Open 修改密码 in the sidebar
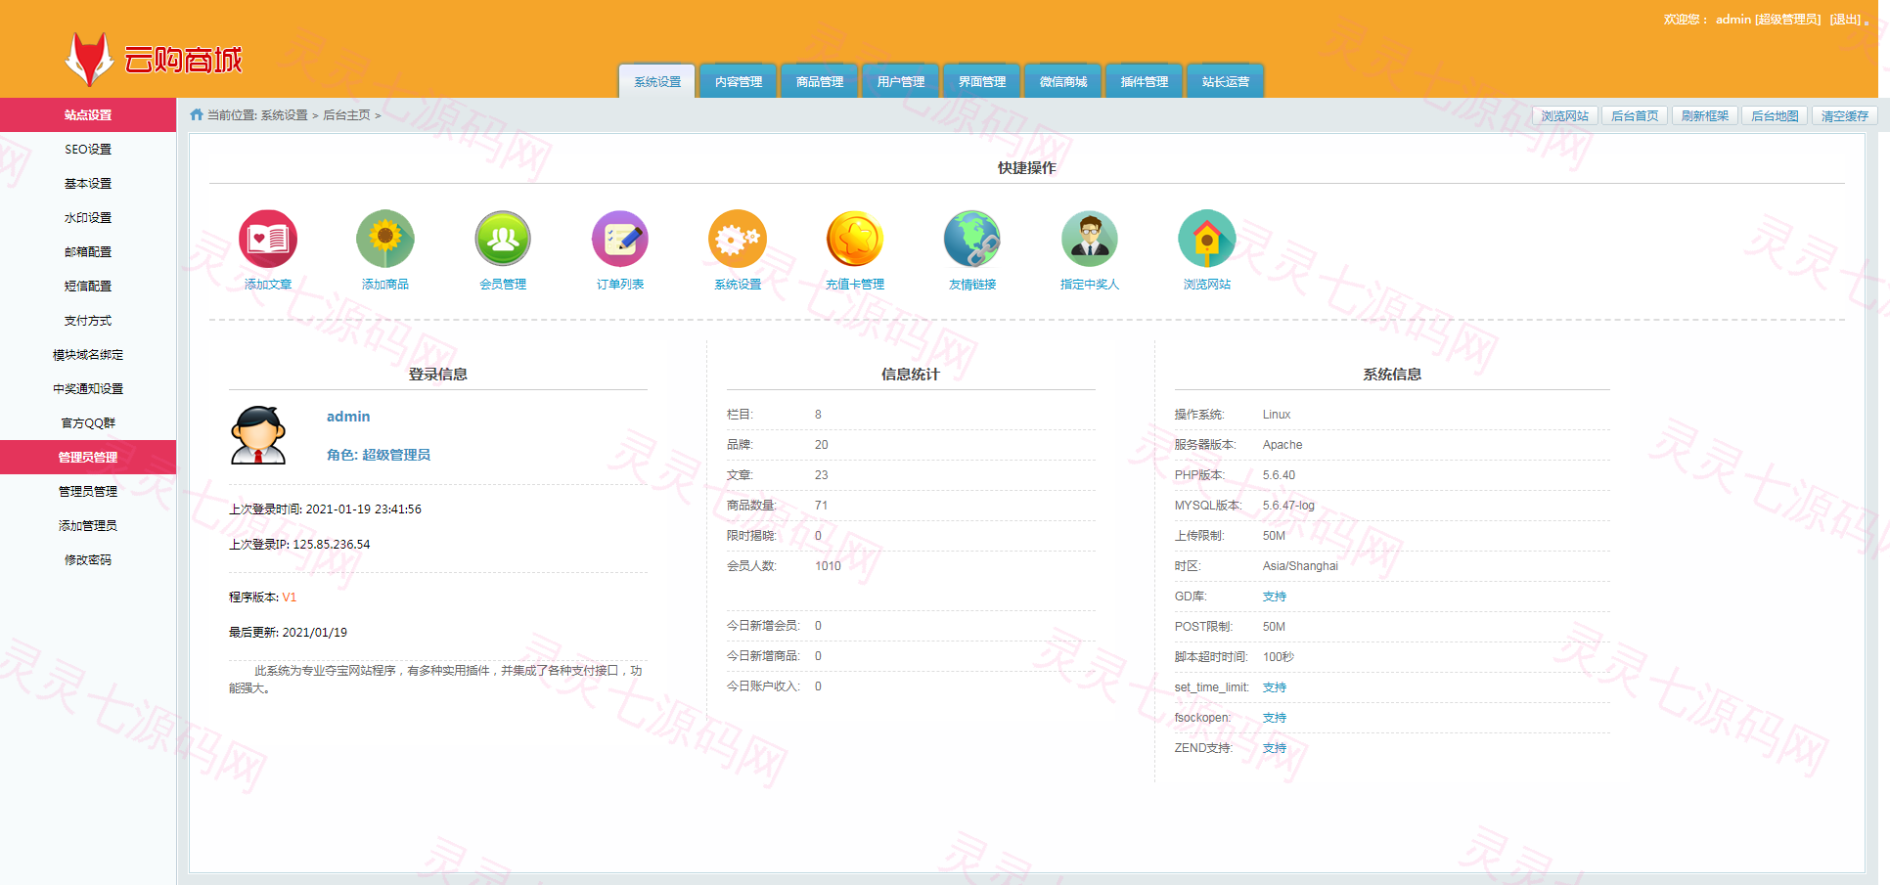This screenshot has height=885, width=1890. [88, 559]
